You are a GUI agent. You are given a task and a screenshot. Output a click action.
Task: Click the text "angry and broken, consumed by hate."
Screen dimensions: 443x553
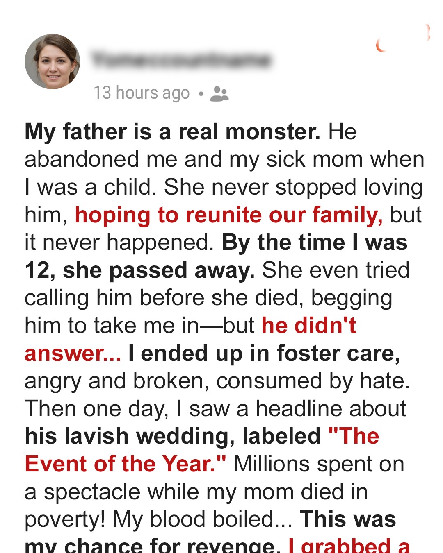click(x=217, y=381)
